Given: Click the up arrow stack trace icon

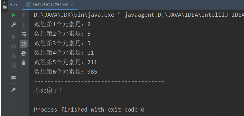Looking at the screenshot, I should [x=23, y=15].
